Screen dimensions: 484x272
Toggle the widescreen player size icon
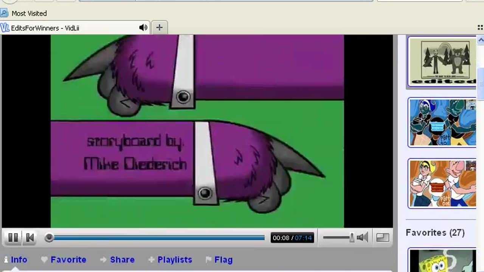[x=383, y=237]
